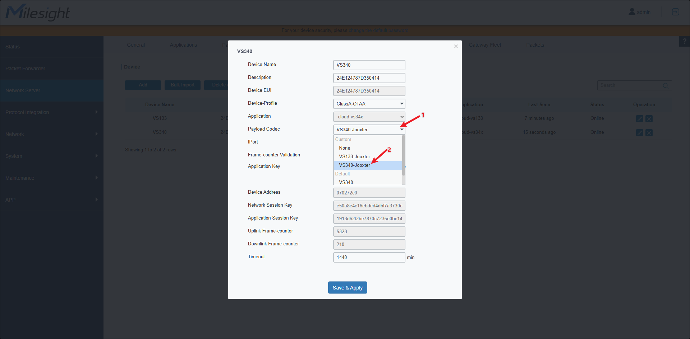Expand Protocol Integration sidebar menu
Viewport: 690px width, 339px height.
[52, 112]
